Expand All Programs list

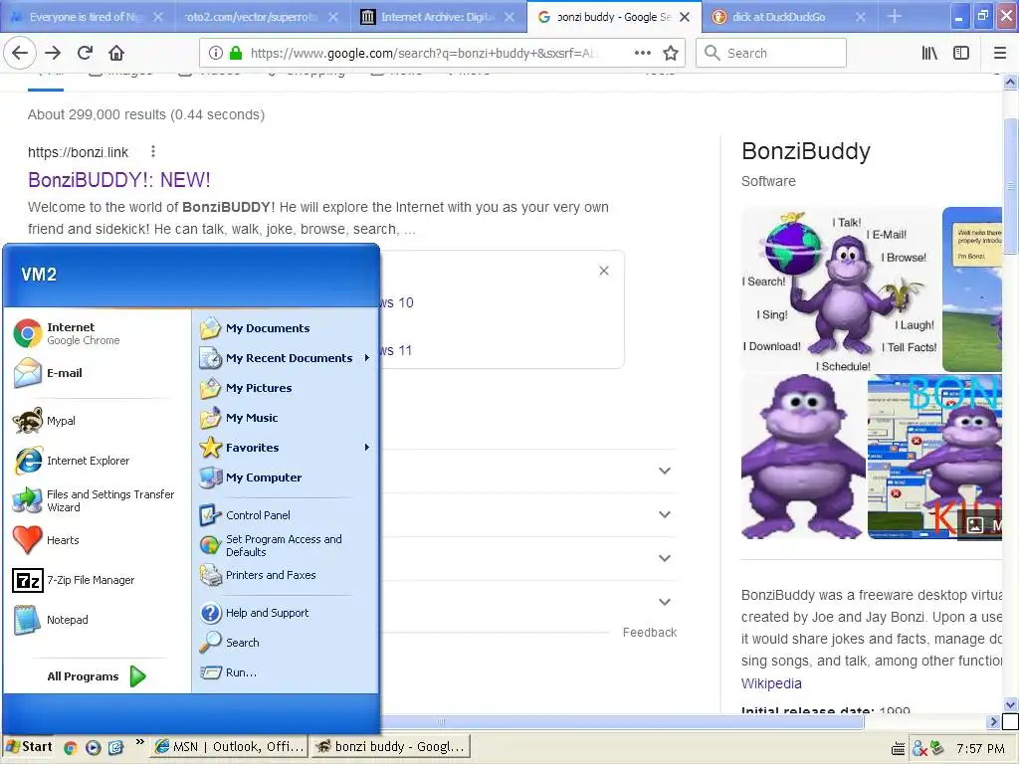point(97,676)
